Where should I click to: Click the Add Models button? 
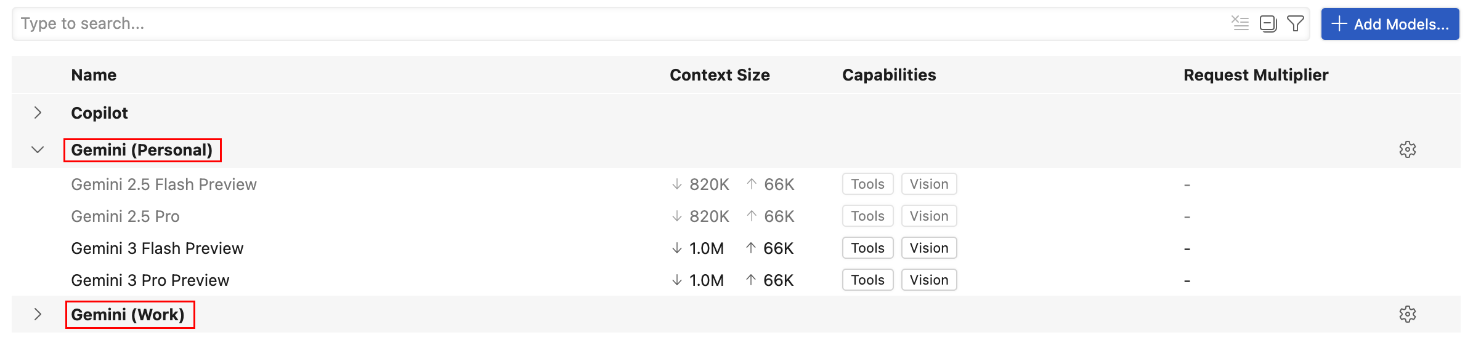coord(1390,24)
